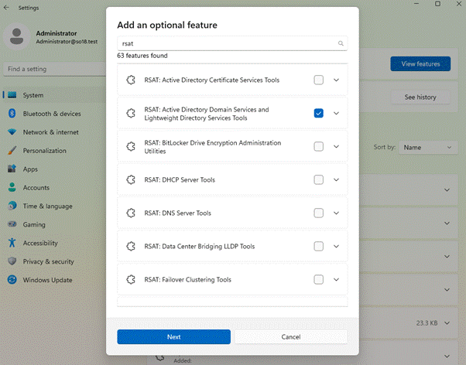Click the Network & internet icon
The width and height of the screenshot is (466, 365).
tap(12, 132)
